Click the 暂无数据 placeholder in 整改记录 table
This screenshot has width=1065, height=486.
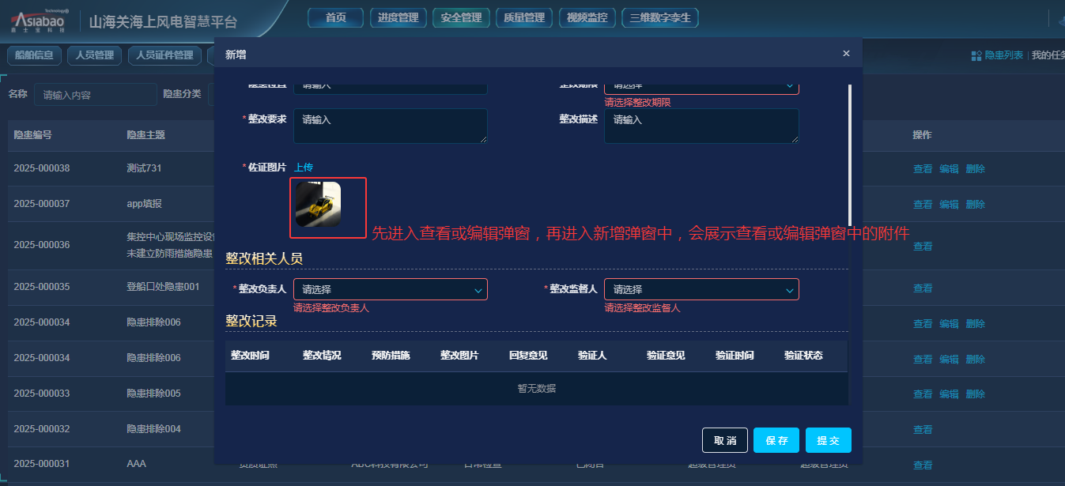click(536, 389)
